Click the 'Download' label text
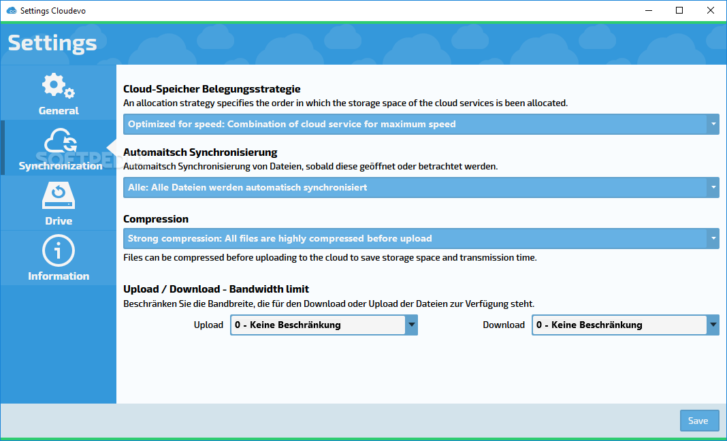 [504, 325]
